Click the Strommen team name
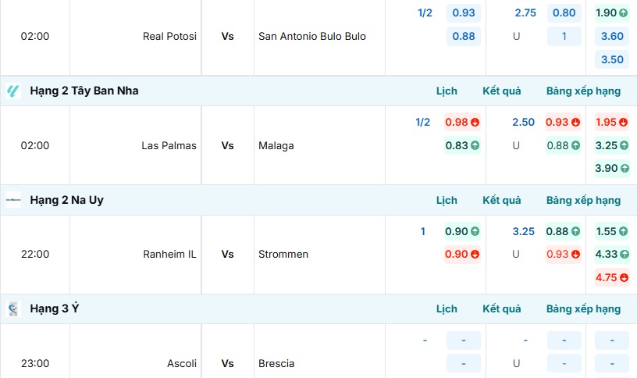Viewport: 637px width, 378px height. pyautogui.click(x=283, y=255)
